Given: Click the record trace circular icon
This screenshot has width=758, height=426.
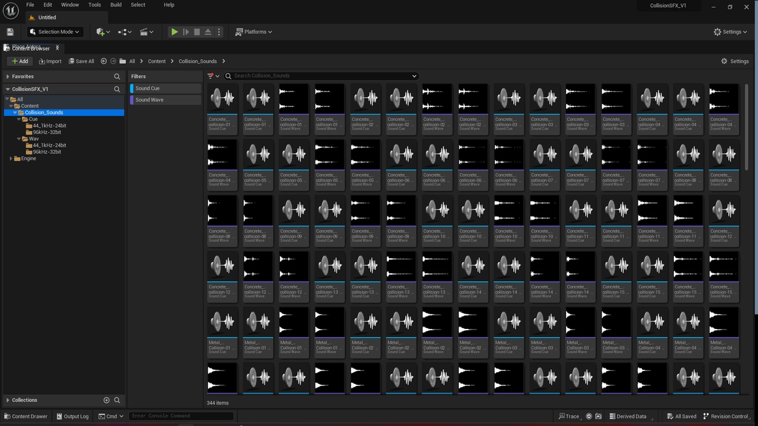Looking at the screenshot, I should coord(589,416).
